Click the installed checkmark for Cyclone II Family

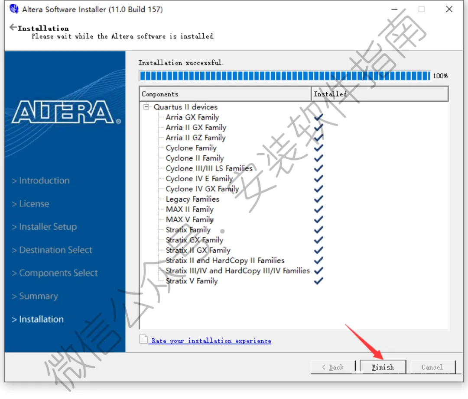coord(319,158)
